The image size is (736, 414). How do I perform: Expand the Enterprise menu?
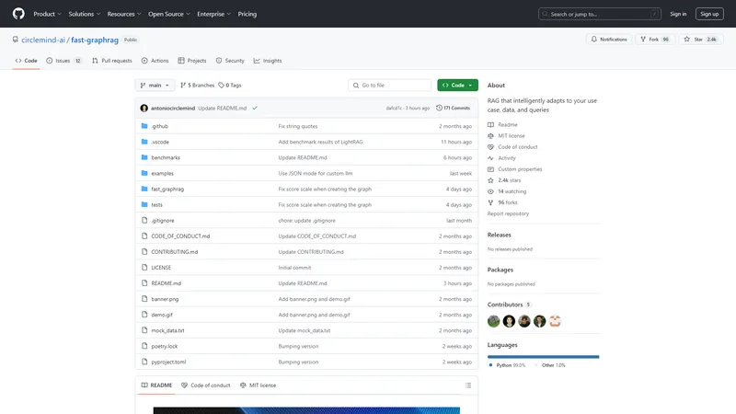(x=213, y=14)
